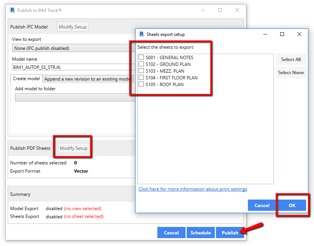The image size is (314, 246).
Task: Click the Revit icon in Publish to BIM Track title
Action: [12, 10]
